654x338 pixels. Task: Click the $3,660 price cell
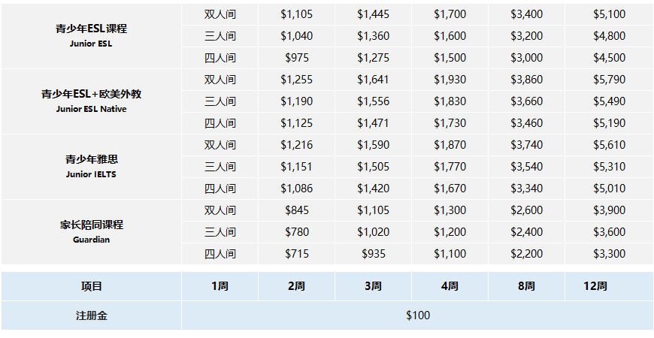526,101
